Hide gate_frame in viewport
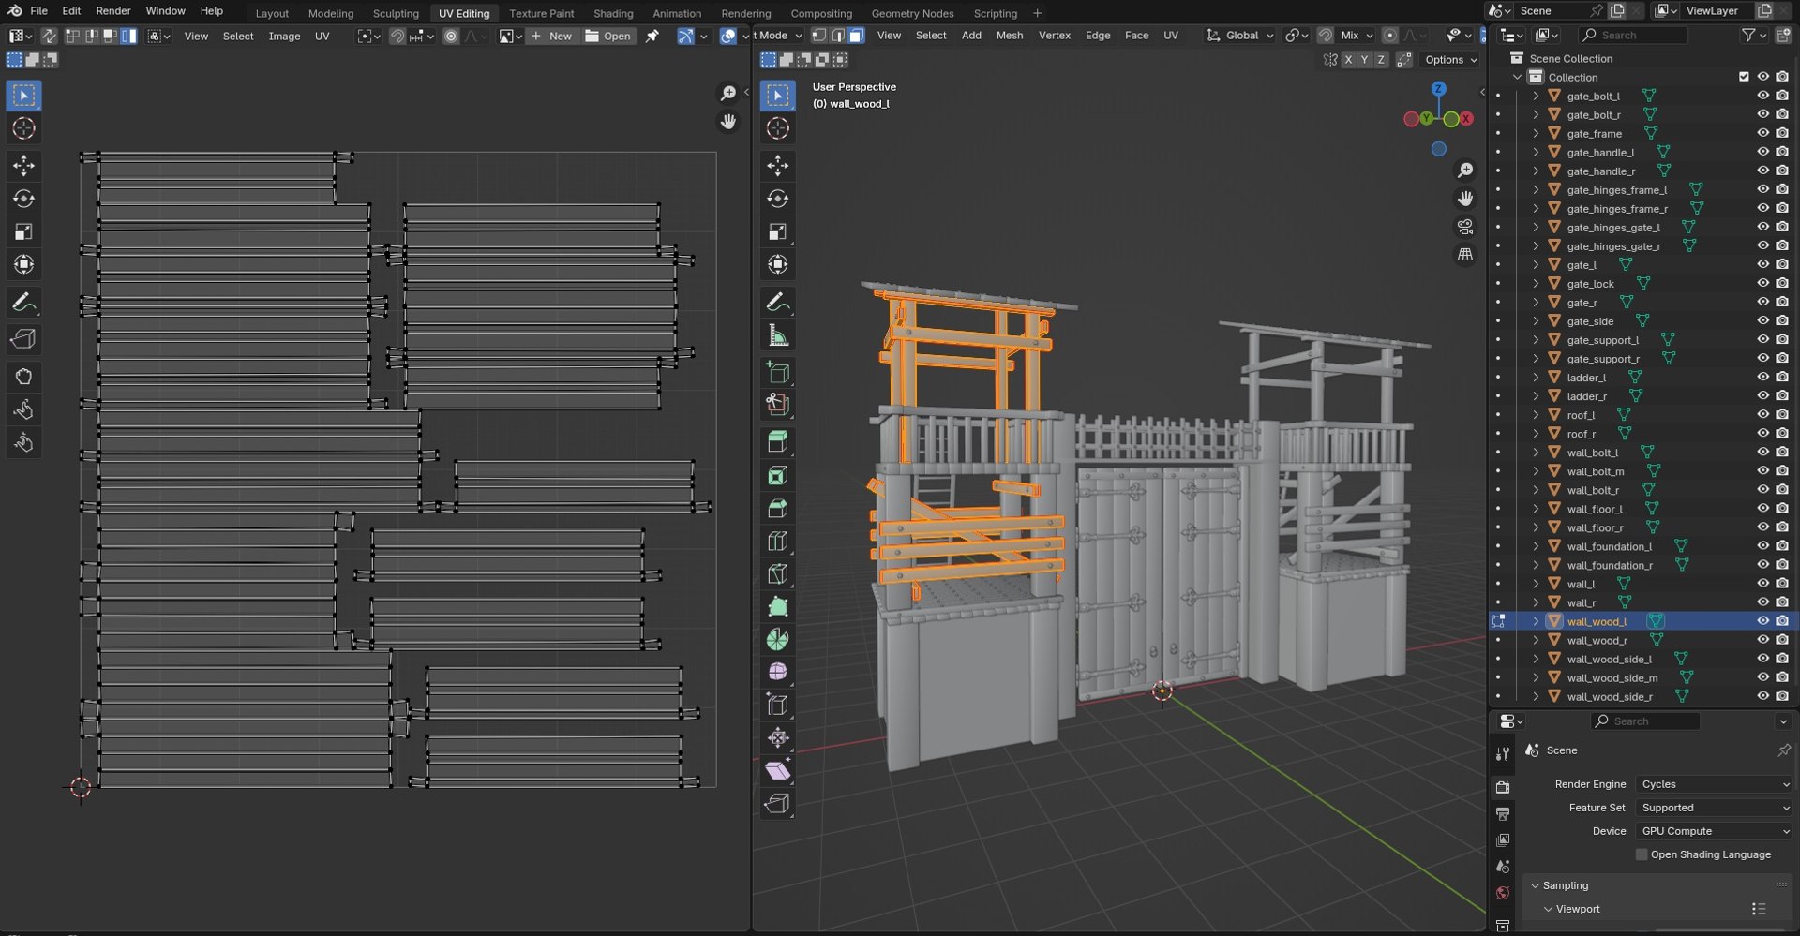This screenshot has width=1800, height=936. point(1762,133)
